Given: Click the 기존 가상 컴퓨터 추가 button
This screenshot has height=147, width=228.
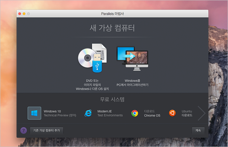Looking at the screenshot, I should coord(46,130).
